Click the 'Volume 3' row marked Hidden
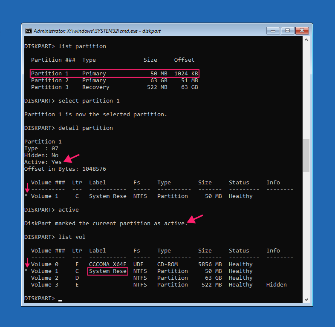335x327 pixels. (159, 285)
